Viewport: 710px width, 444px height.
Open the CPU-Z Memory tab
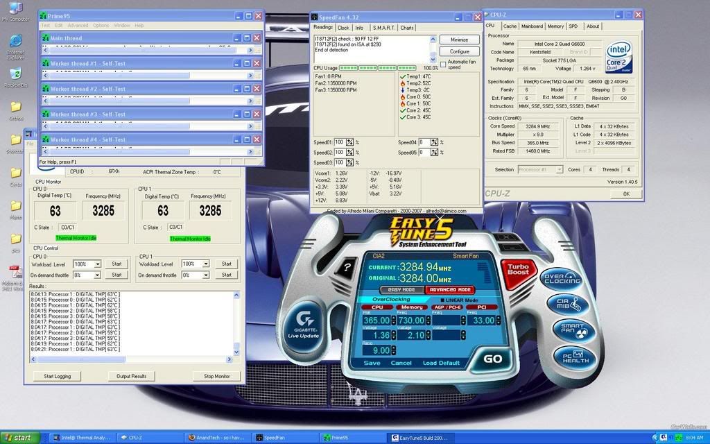555,26
